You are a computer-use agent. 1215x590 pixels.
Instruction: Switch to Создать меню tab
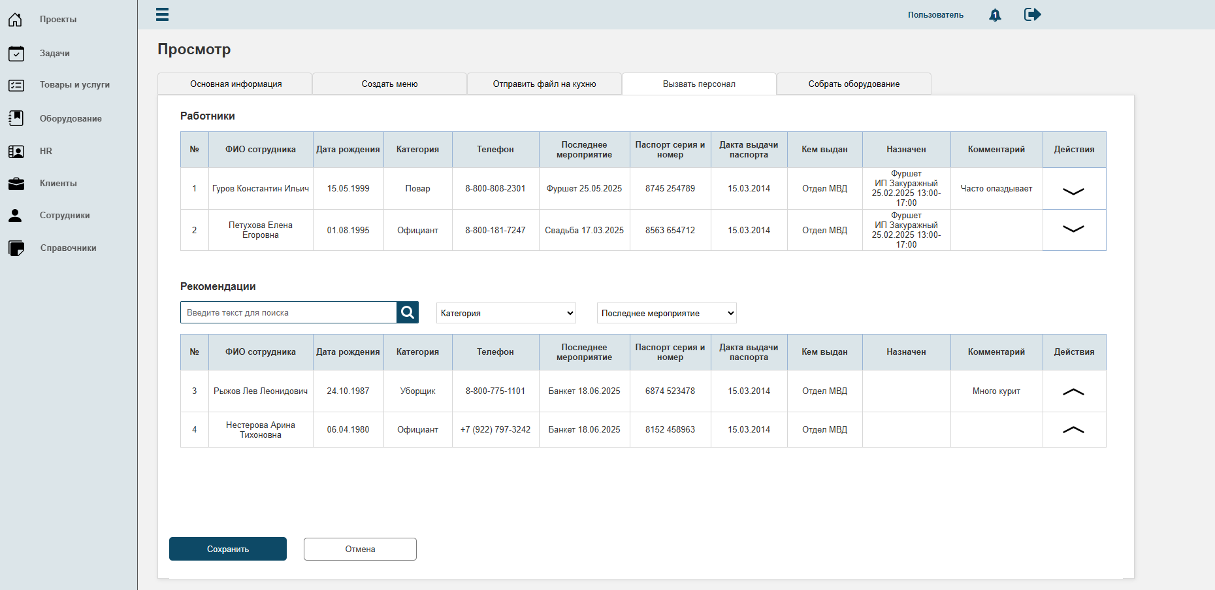point(389,84)
